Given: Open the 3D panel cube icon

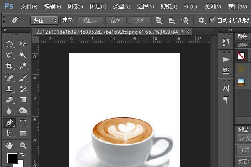Looking at the screenshot, I should (226, 71).
